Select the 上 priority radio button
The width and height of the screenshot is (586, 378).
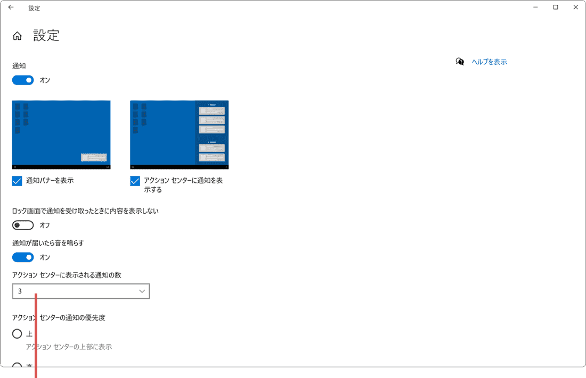17,333
